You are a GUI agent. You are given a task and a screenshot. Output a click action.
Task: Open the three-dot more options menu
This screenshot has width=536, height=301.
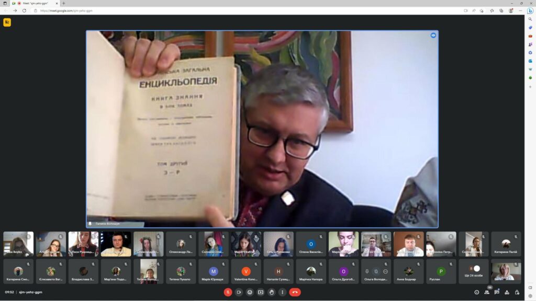pyautogui.click(x=283, y=292)
